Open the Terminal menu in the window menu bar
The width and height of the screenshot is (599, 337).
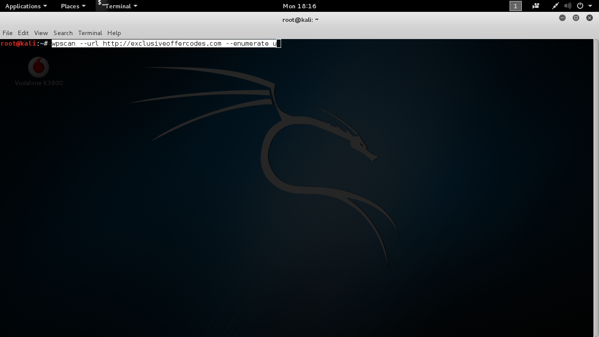pos(90,33)
